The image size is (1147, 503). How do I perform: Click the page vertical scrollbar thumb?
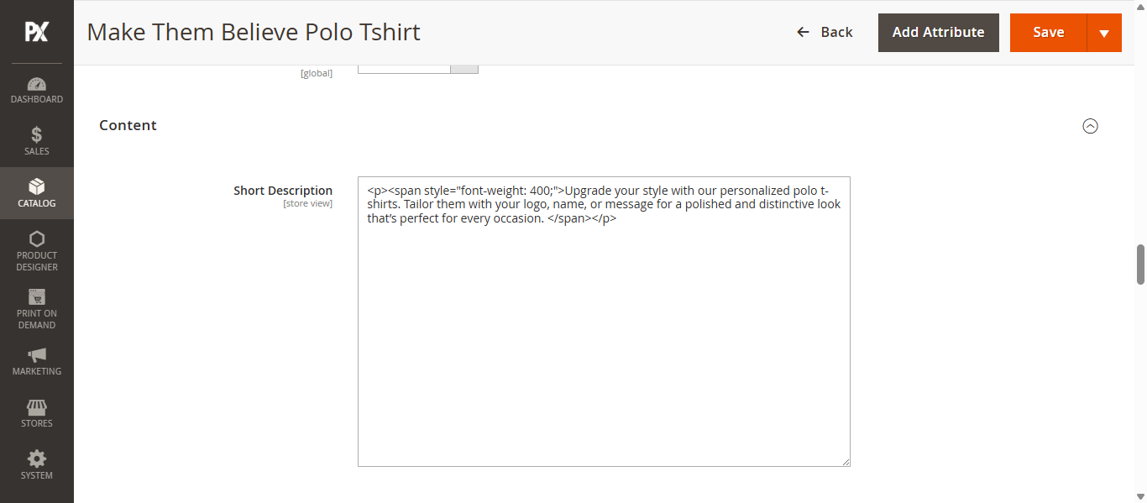point(1140,265)
